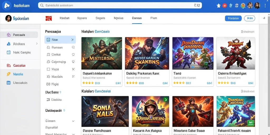Click the Uaooakais sidebar icon

coord(8,83)
